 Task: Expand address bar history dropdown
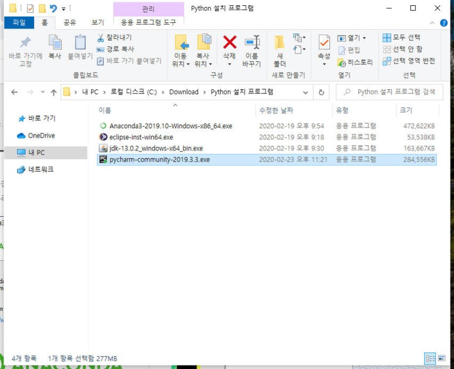point(305,92)
